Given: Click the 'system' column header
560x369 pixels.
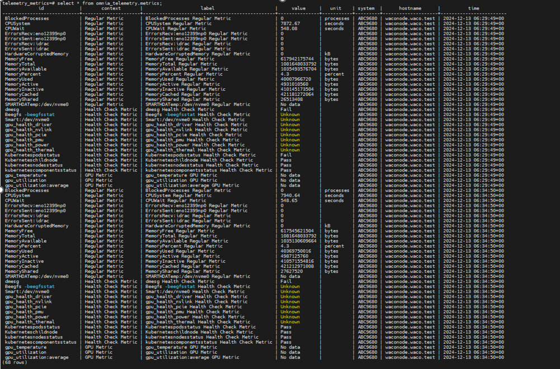Looking at the screenshot, I should coord(366,8).
